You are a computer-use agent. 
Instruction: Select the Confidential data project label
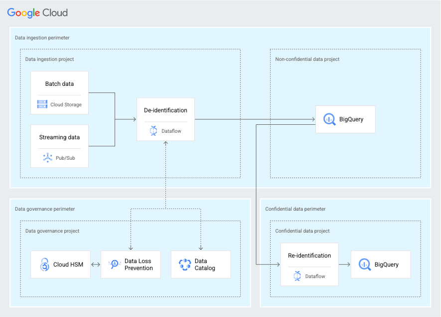click(302, 231)
